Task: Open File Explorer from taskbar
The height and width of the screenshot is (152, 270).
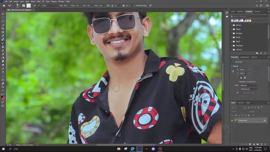Action: coord(119,149)
